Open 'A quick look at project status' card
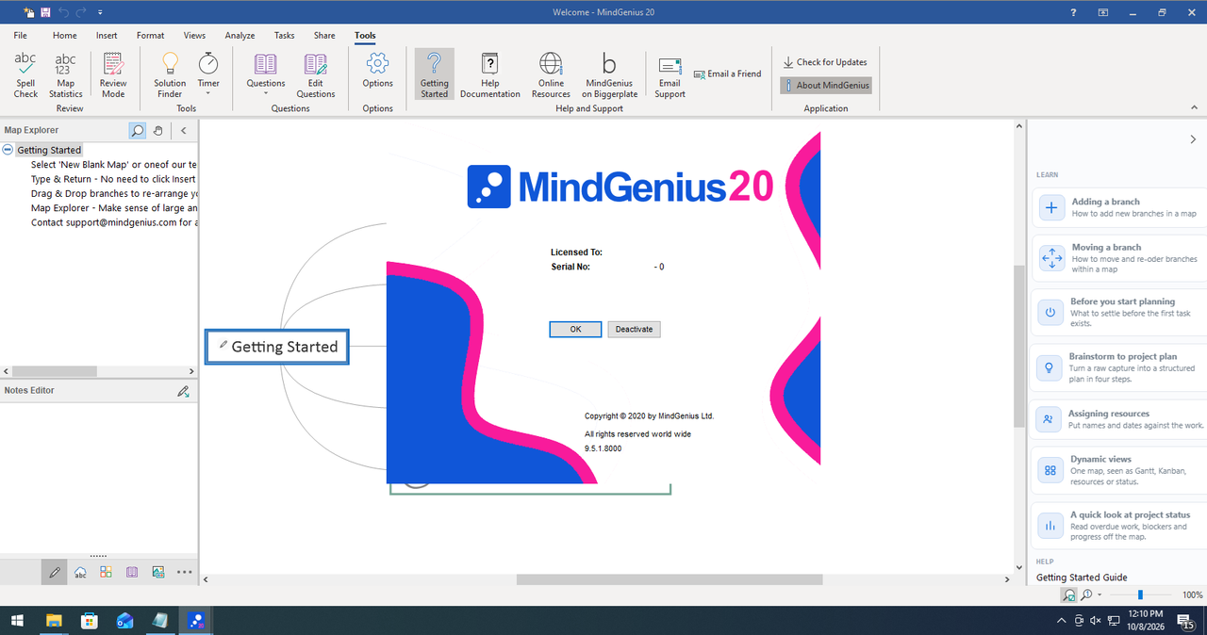This screenshot has width=1207, height=635. [x=1118, y=526]
